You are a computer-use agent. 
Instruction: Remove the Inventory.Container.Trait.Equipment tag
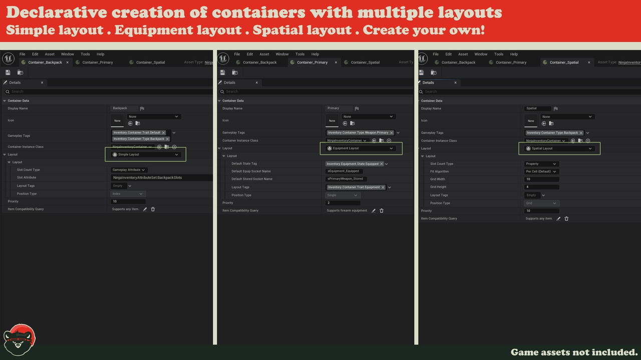[x=383, y=187]
